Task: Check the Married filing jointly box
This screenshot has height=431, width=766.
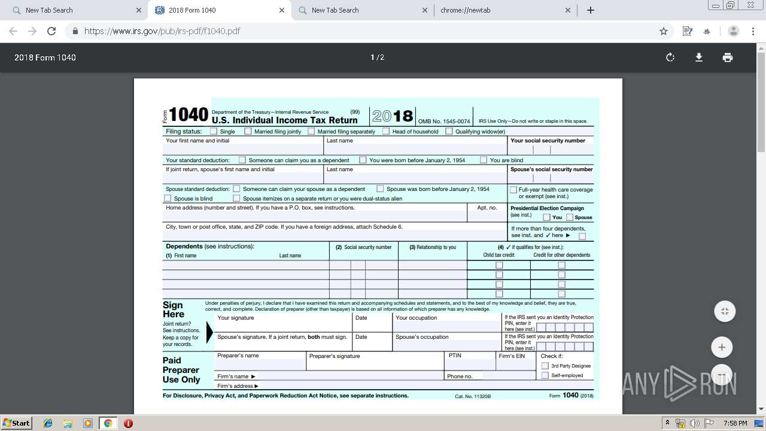Action: coord(248,131)
